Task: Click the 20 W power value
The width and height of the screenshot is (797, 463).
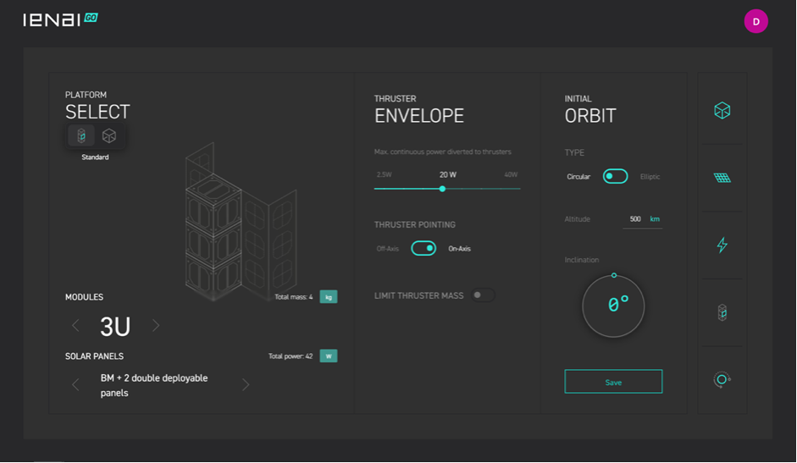Action: pyautogui.click(x=448, y=175)
